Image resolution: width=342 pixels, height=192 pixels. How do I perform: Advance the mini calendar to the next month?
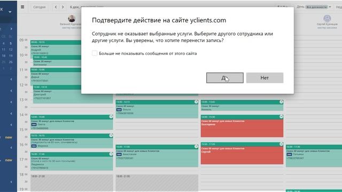tap(11, 29)
